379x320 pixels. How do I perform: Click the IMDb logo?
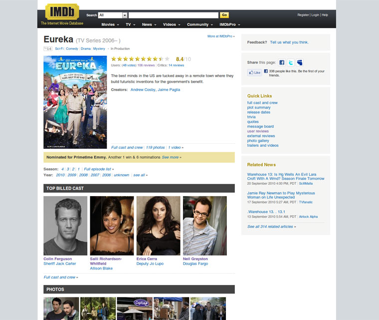[62, 11]
